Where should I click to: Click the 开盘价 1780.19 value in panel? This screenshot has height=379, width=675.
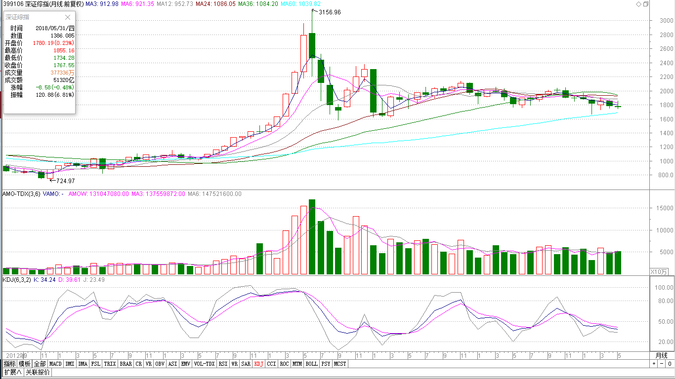(53, 43)
